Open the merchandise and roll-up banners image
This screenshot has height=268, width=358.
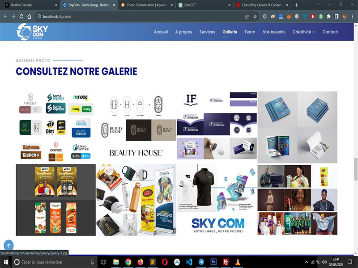click(x=136, y=200)
